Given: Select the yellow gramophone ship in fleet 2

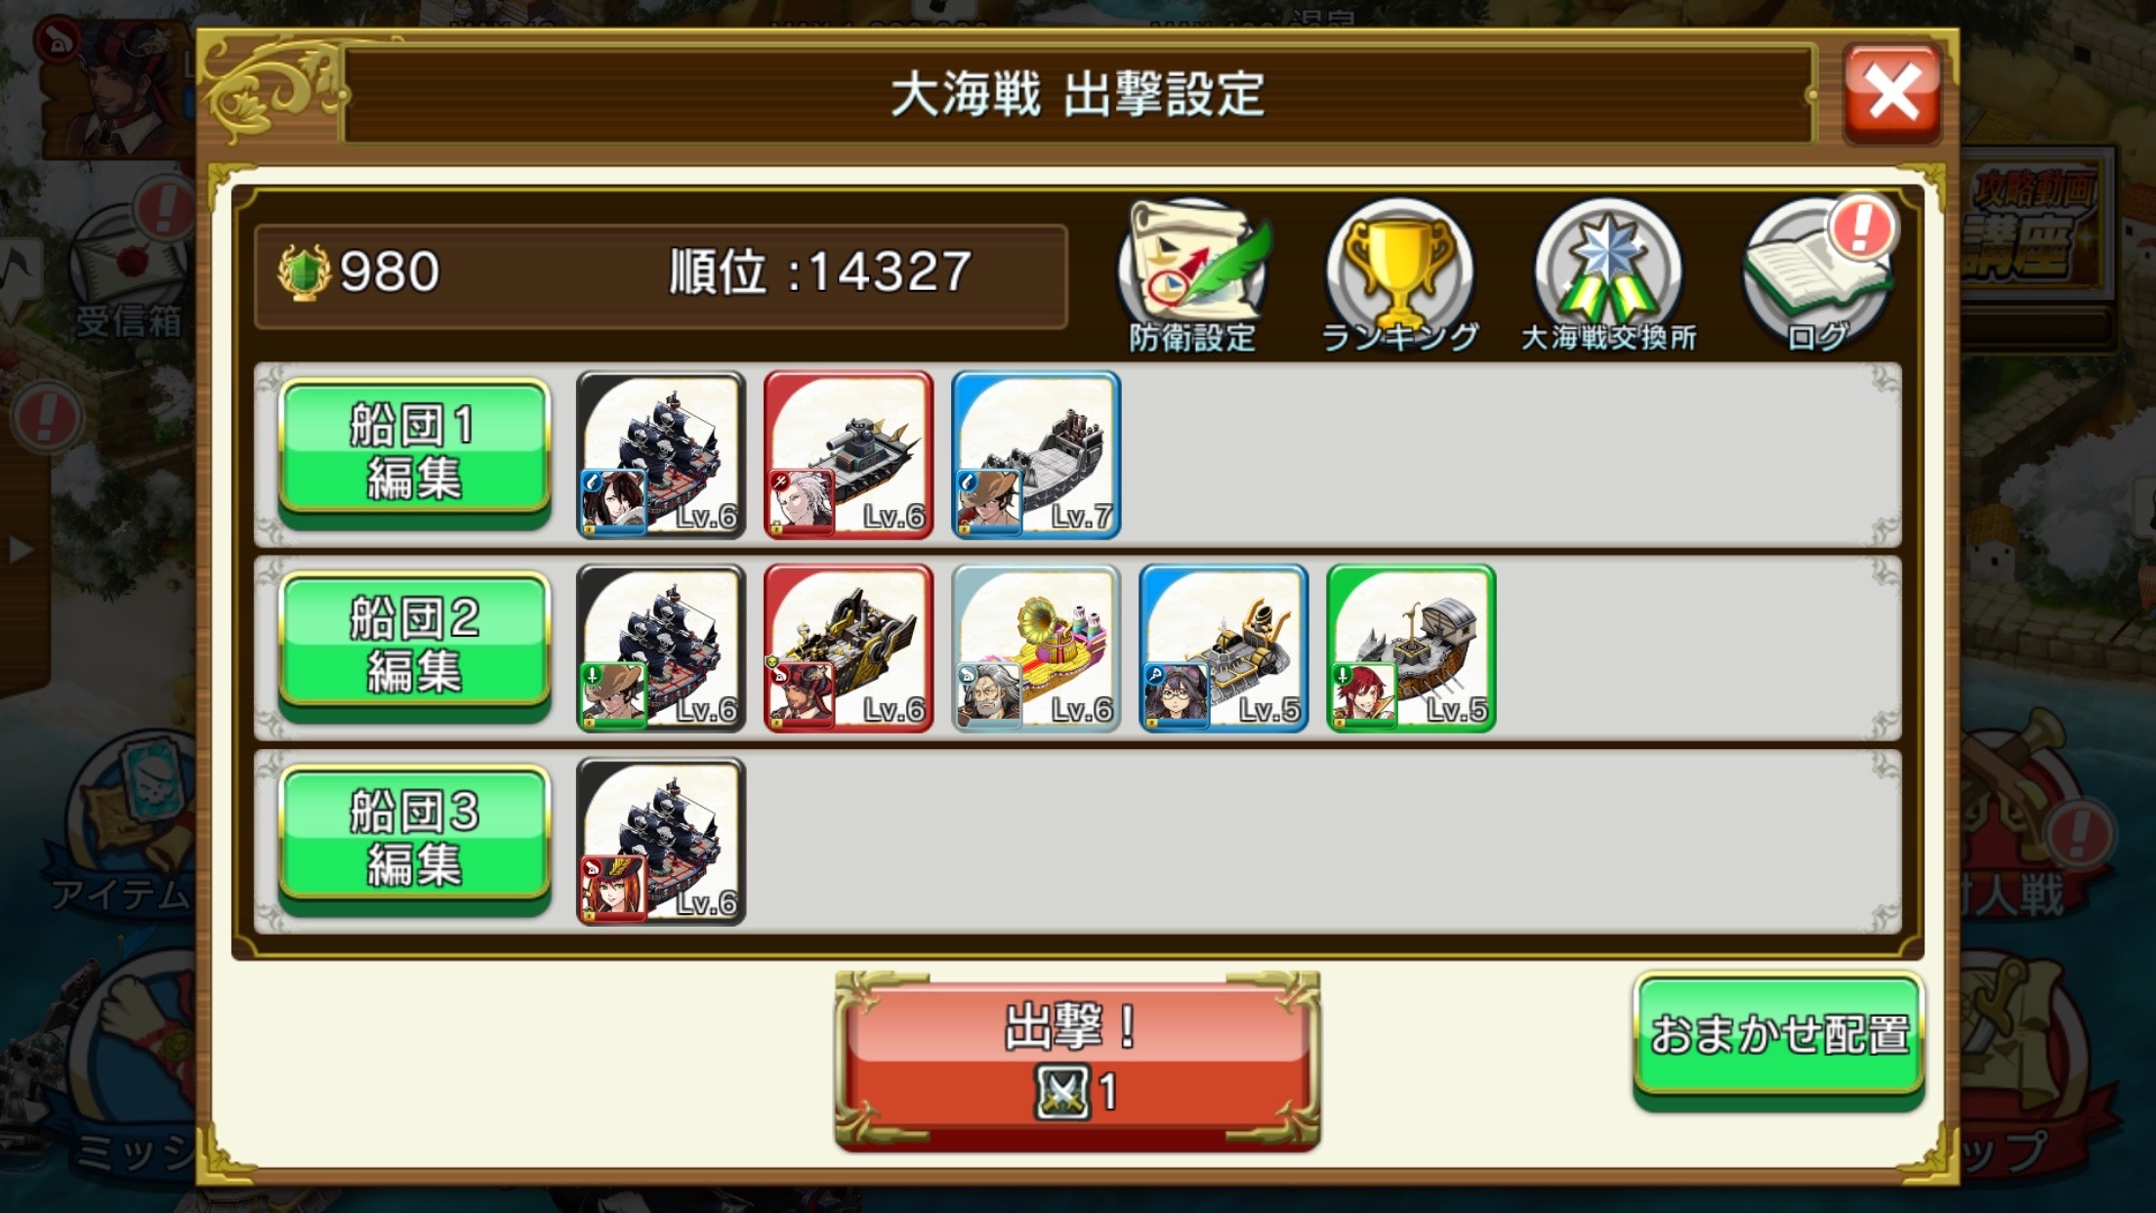Looking at the screenshot, I should coord(1036,648).
